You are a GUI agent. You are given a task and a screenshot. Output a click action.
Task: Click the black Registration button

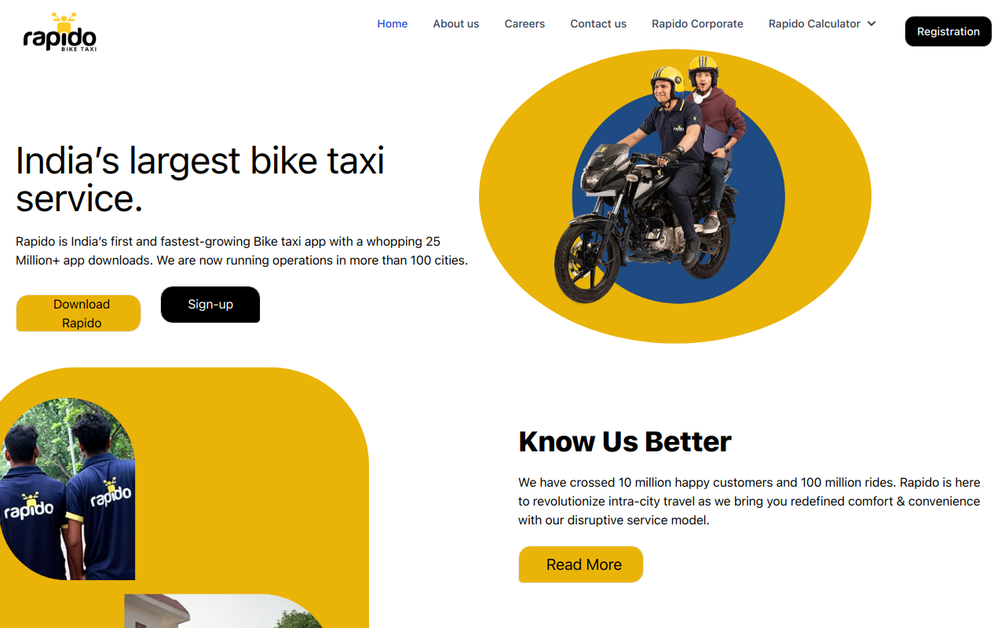click(948, 31)
